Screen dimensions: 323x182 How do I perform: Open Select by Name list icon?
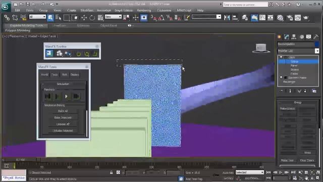59,18
